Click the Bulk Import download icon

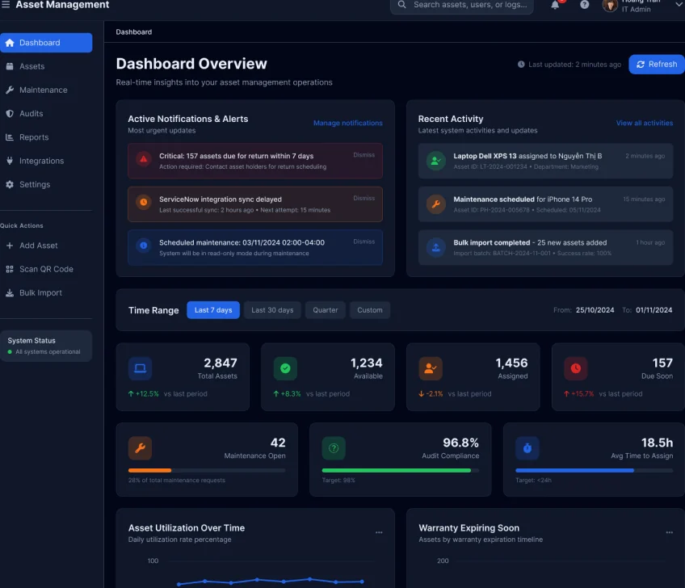10,292
